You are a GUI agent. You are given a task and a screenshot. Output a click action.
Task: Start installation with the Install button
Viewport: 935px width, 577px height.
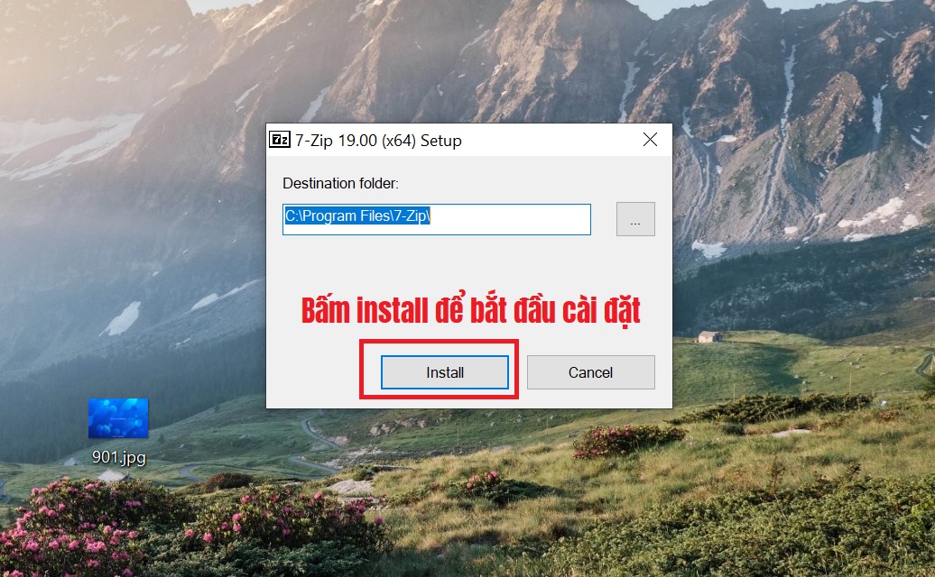click(445, 372)
